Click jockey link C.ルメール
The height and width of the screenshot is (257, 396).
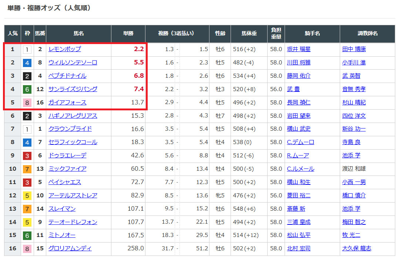pyautogui.click(x=301, y=169)
